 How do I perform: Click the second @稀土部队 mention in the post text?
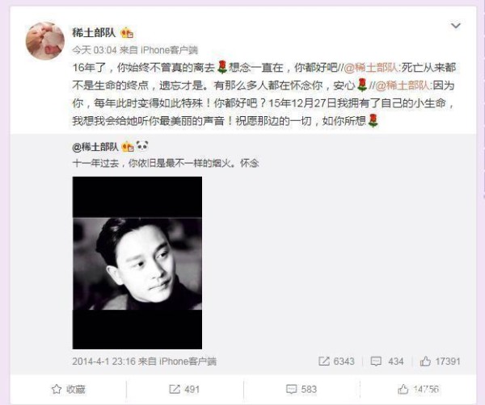403,86
